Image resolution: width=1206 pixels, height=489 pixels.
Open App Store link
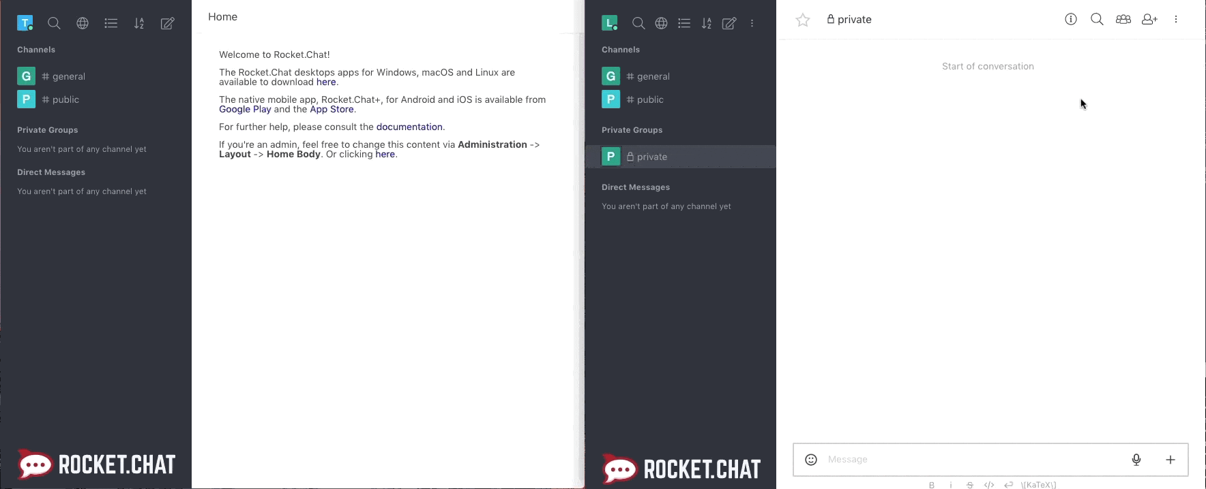point(332,109)
